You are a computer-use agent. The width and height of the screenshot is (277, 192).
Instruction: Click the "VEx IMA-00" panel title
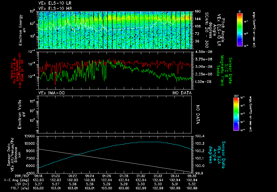click(51, 93)
